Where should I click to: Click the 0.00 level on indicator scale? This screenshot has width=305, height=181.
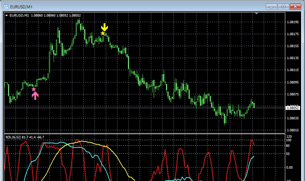[x=289, y=168]
